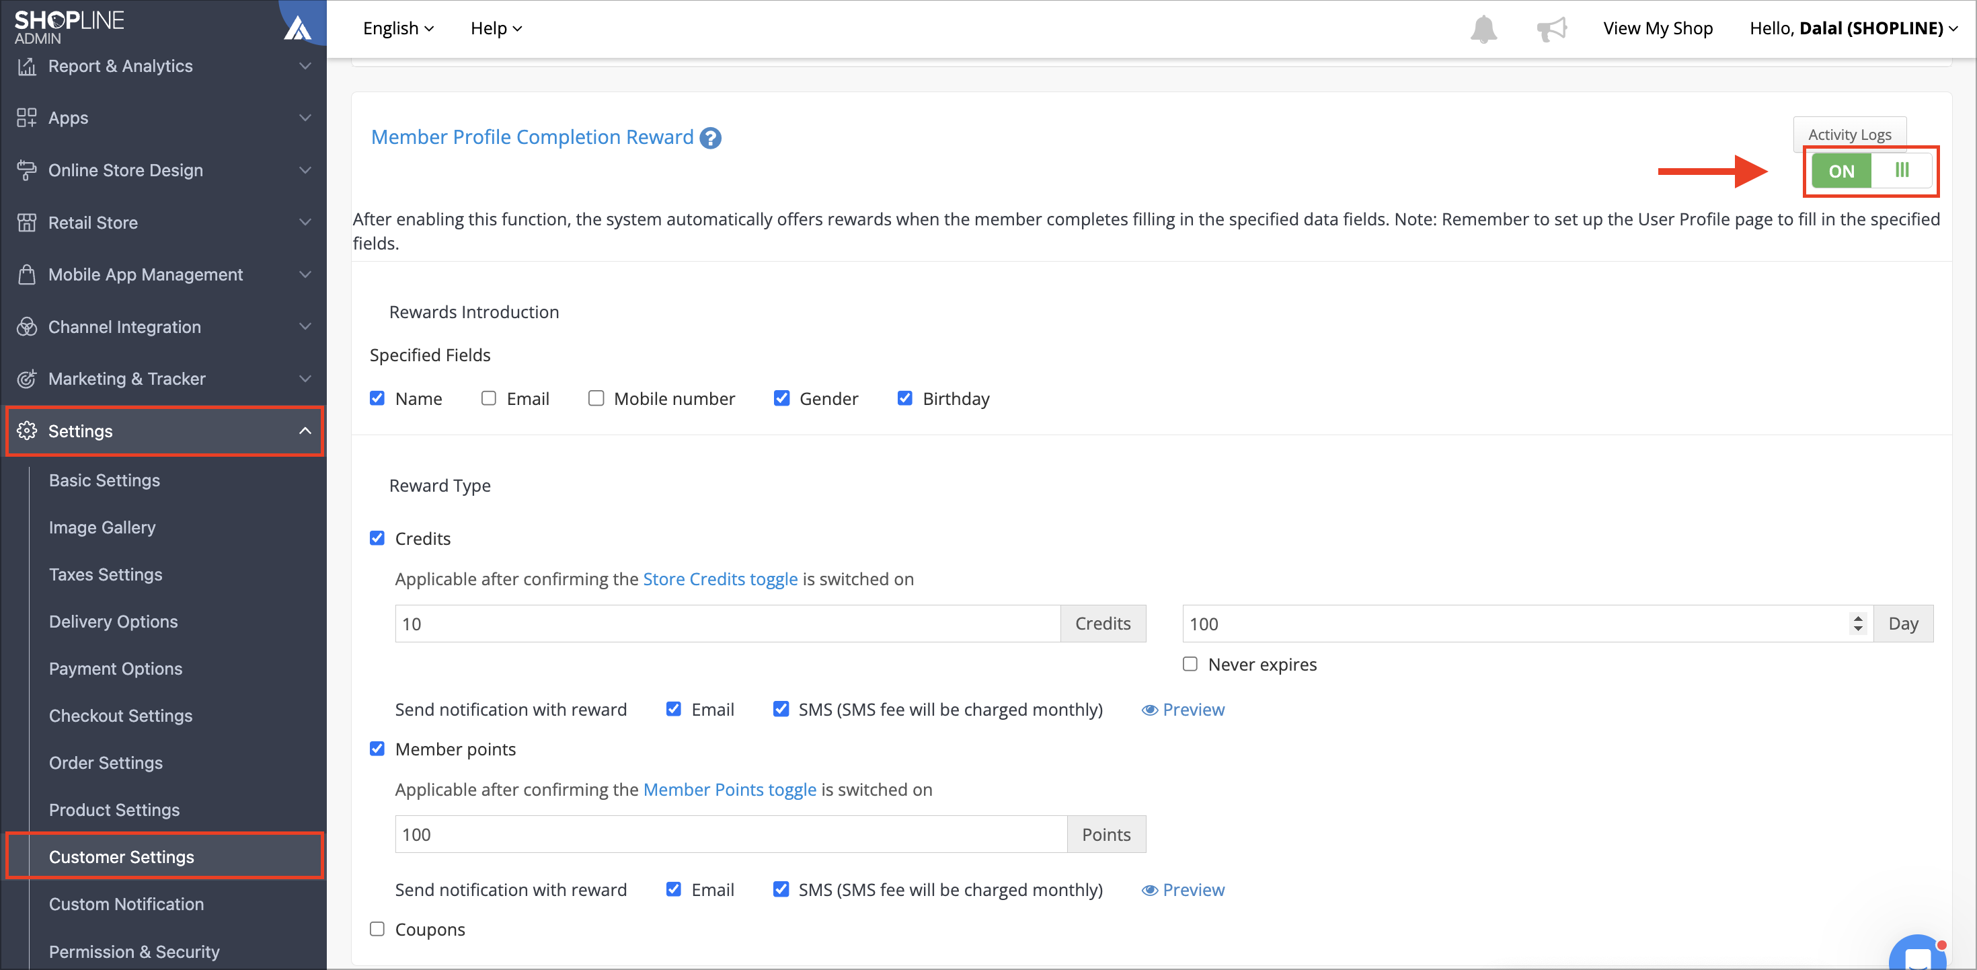Tick the Coupons reward type checkbox
This screenshot has height=970, width=1977.
tap(377, 928)
